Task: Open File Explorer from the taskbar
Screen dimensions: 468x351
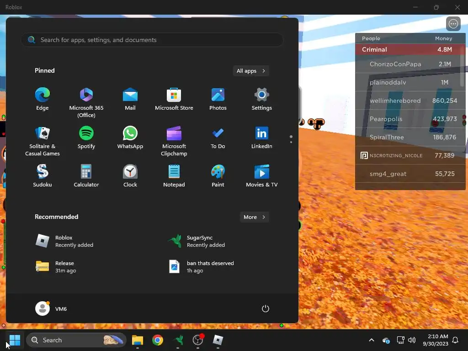Action: point(138,340)
